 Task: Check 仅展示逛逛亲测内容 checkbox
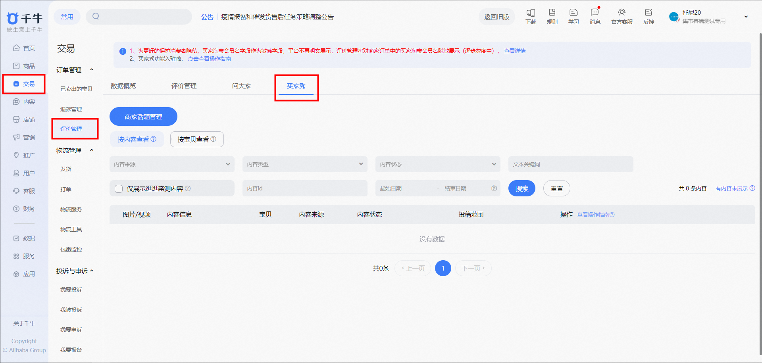click(119, 189)
